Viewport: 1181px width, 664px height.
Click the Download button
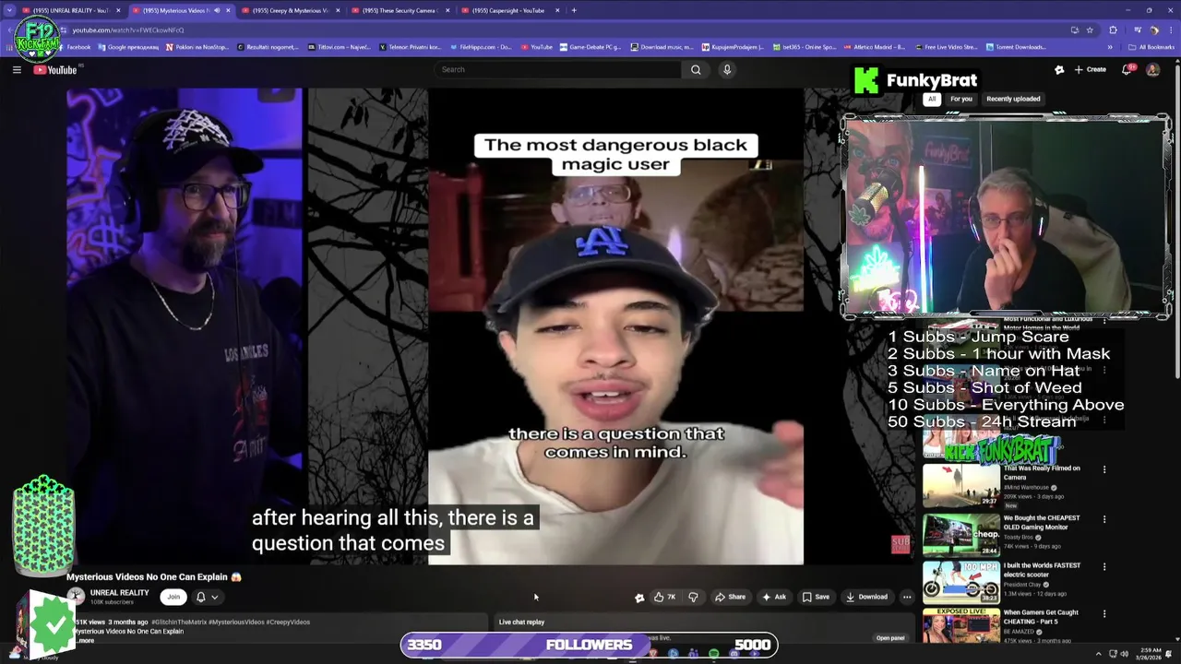point(866,597)
